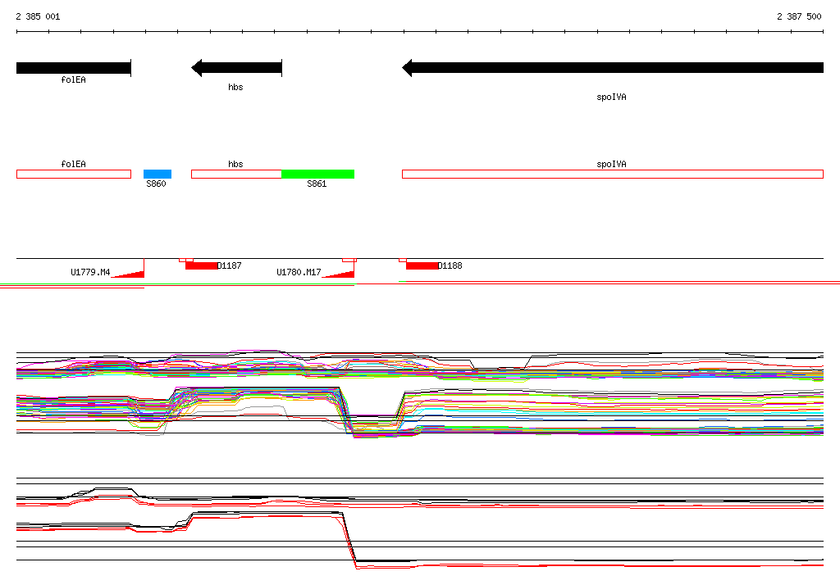The image size is (840, 585).
Task: Click the spoIVA black gene arrow
Action: pyautogui.click(x=613, y=68)
